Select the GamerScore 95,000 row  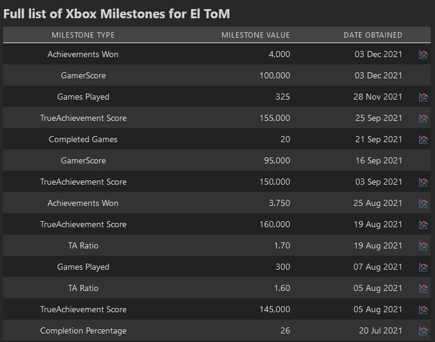click(x=217, y=160)
